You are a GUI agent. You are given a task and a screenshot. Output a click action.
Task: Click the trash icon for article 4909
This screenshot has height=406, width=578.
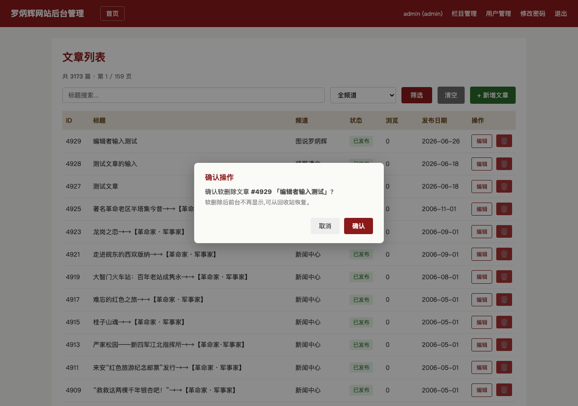click(504, 390)
